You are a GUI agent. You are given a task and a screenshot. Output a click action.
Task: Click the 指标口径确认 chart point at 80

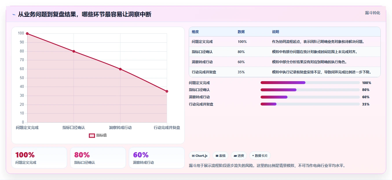point(74,51)
